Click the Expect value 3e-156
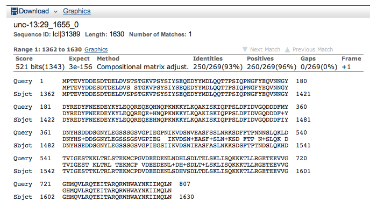370x209 pixels. click(x=81, y=67)
